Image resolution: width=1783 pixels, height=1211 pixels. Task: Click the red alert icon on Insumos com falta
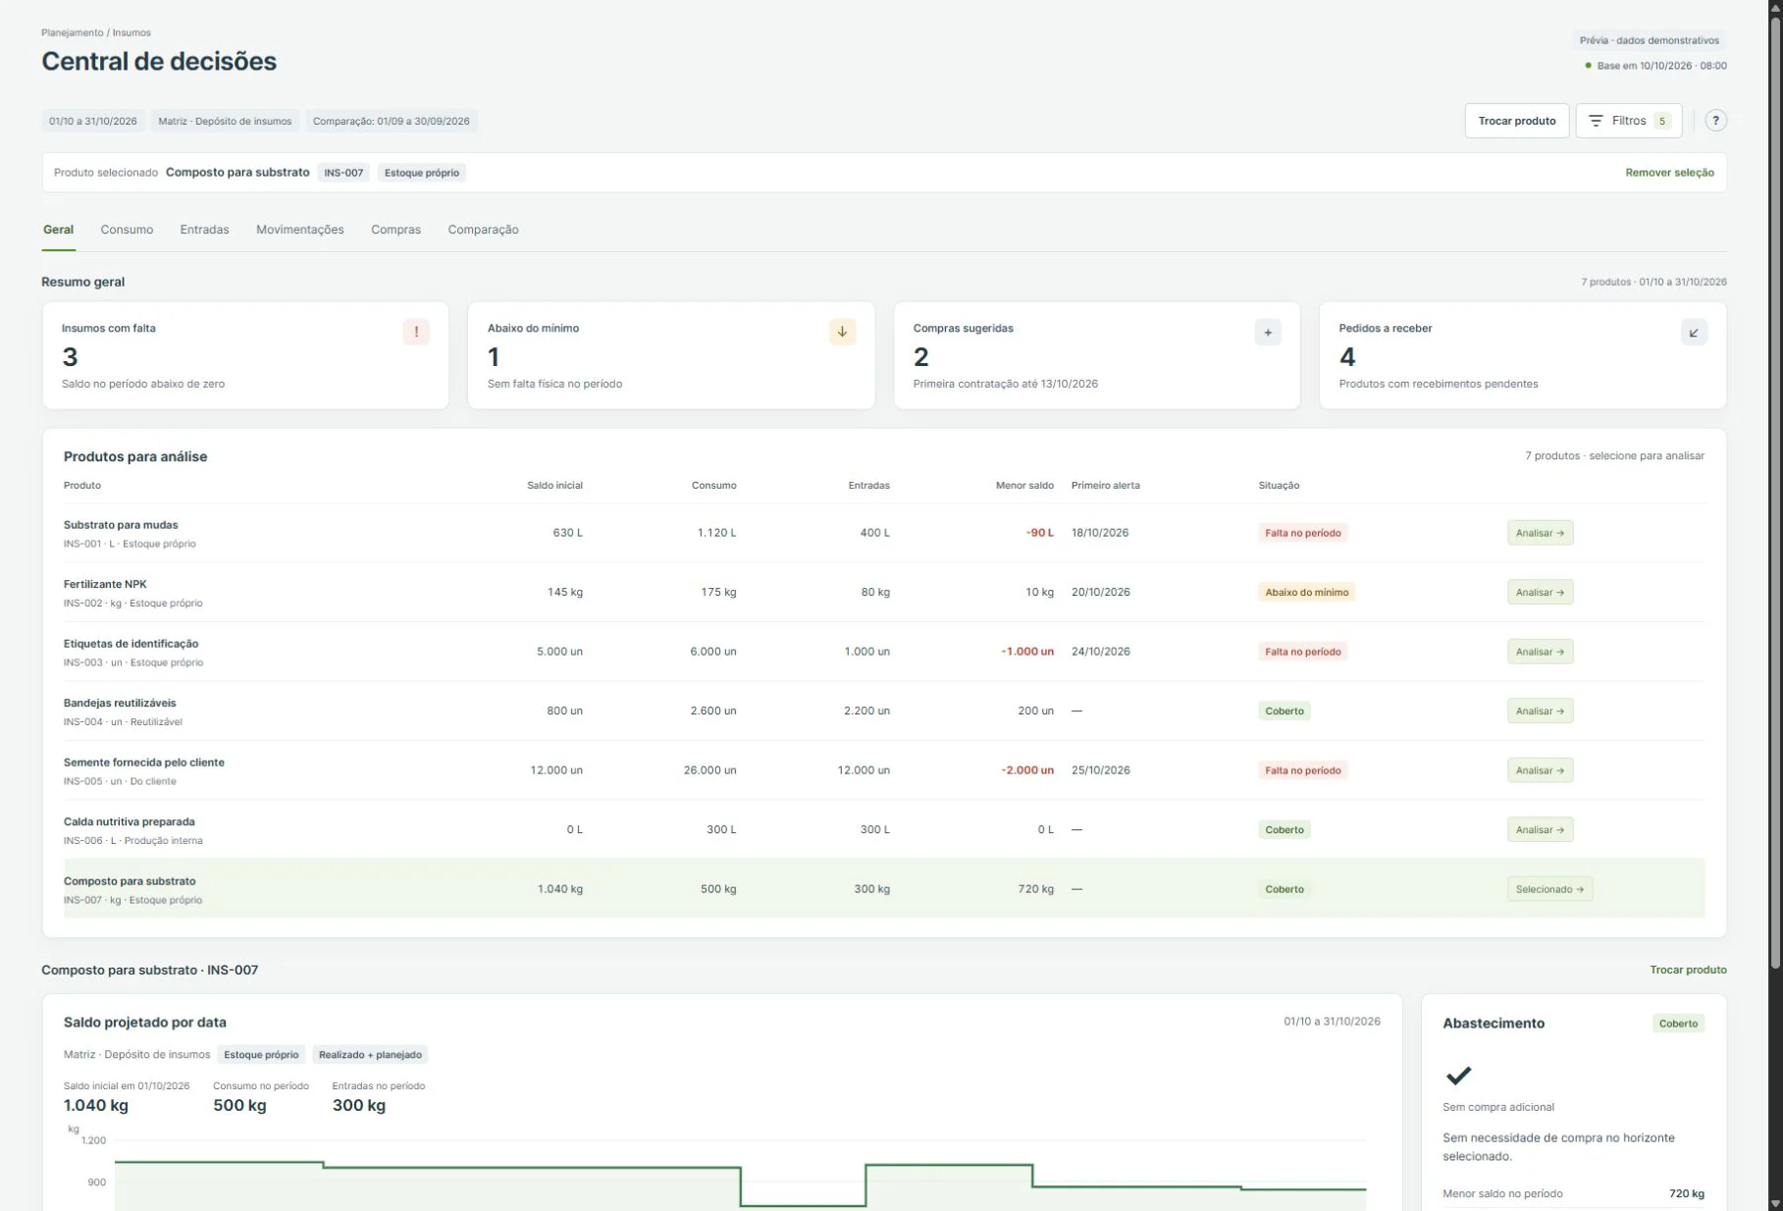(x=416, y=332)
